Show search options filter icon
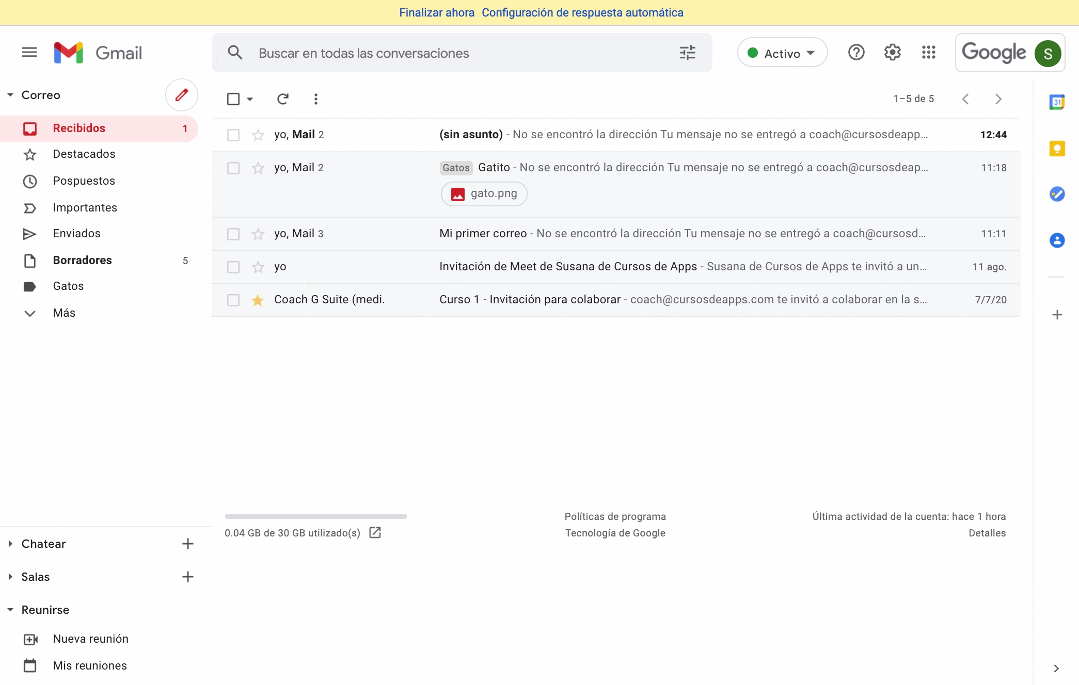The image size is (1079, 685). coord(688,53)
